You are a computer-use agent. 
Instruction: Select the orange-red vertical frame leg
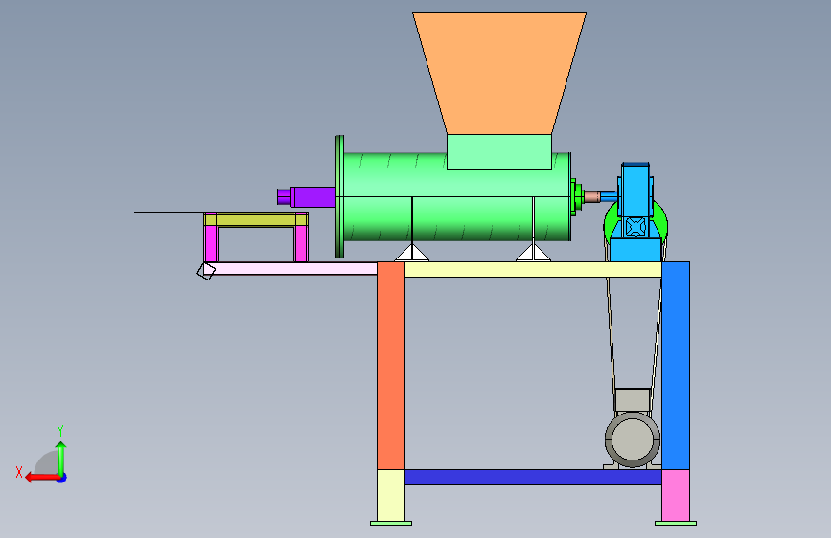point(391,366)
